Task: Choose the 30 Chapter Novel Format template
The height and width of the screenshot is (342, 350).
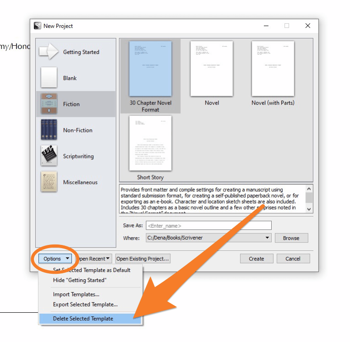Action: point(150,76)
